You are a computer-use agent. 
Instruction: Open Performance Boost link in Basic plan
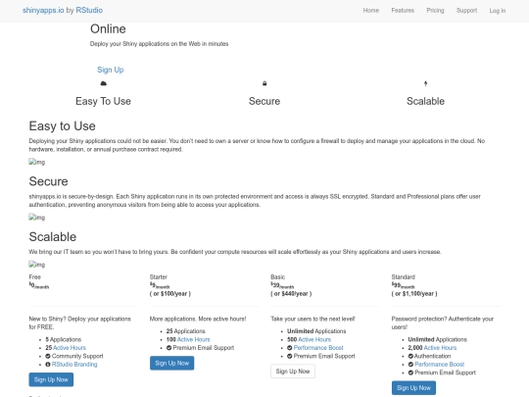(x=318, y=348)
